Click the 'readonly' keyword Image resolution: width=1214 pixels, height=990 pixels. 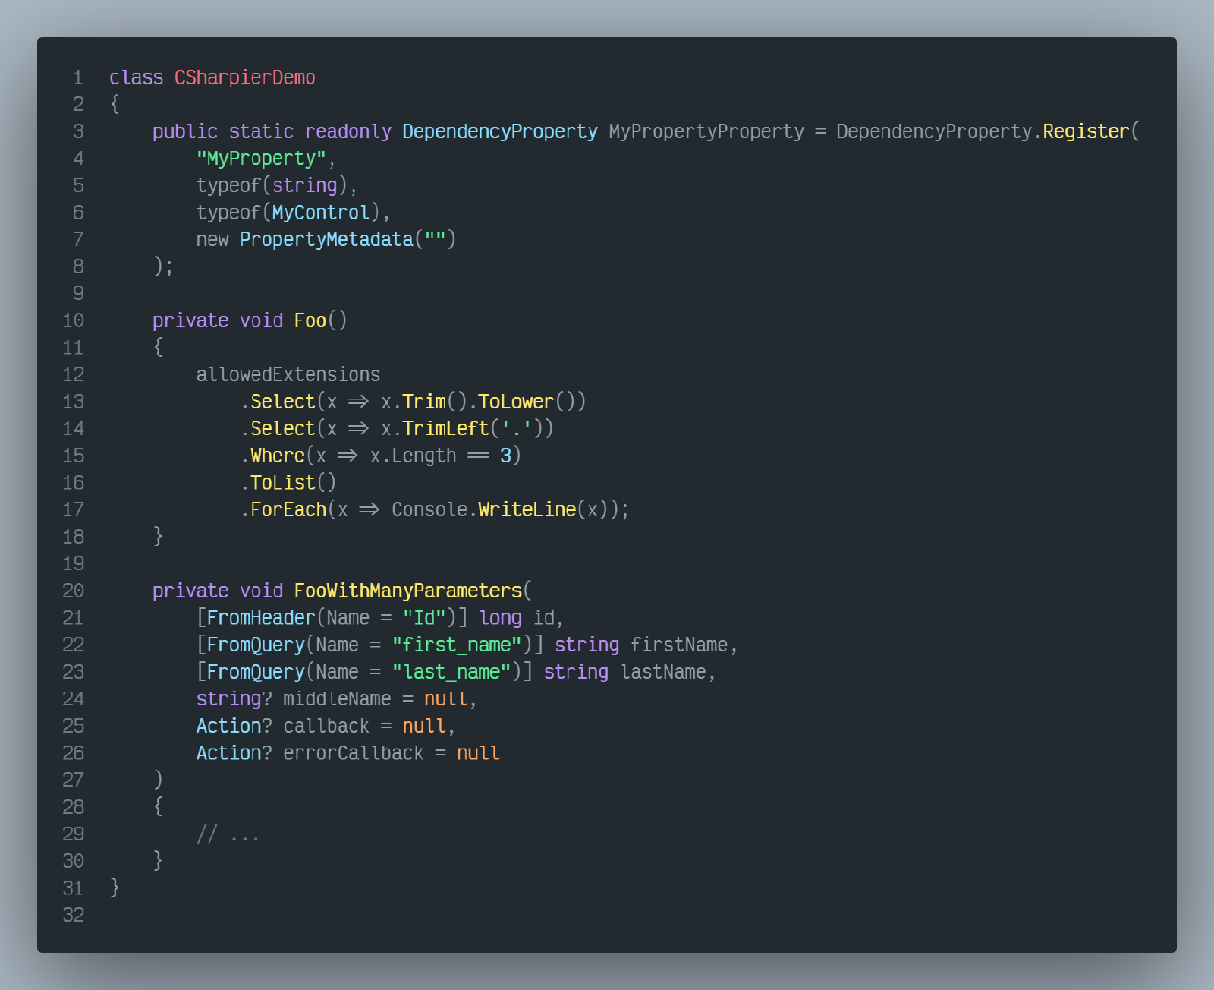348,132
